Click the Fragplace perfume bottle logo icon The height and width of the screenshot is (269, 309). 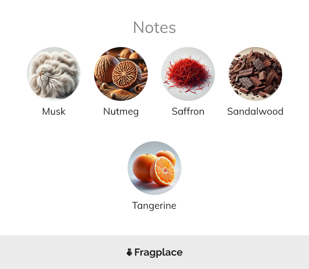point(129,252)
